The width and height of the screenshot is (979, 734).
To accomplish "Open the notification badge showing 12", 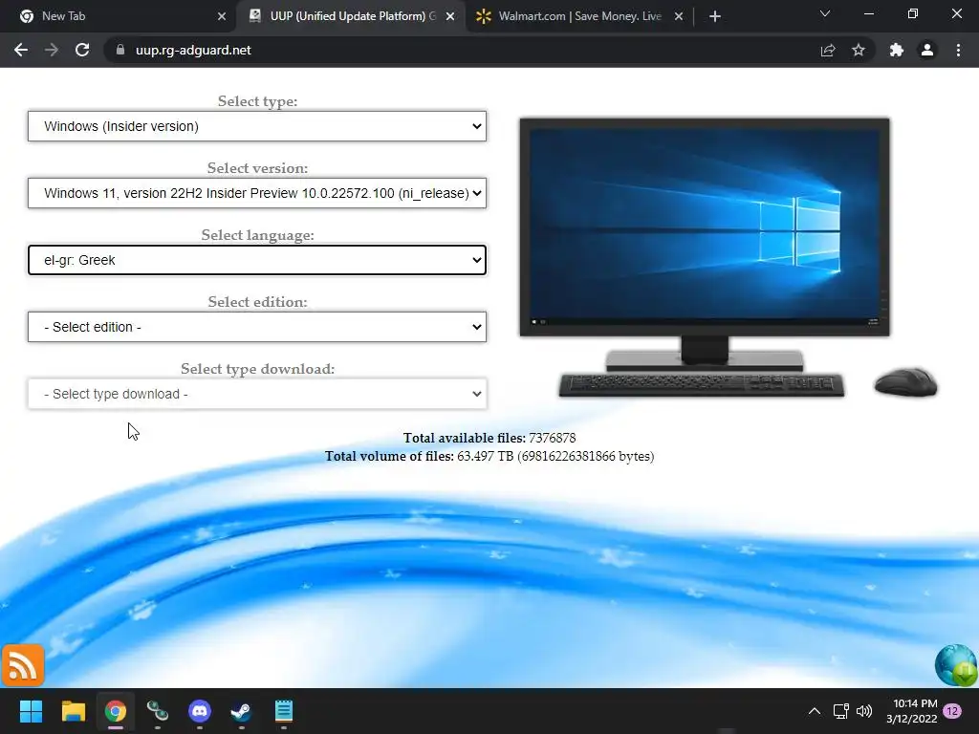I will (952, 711).
